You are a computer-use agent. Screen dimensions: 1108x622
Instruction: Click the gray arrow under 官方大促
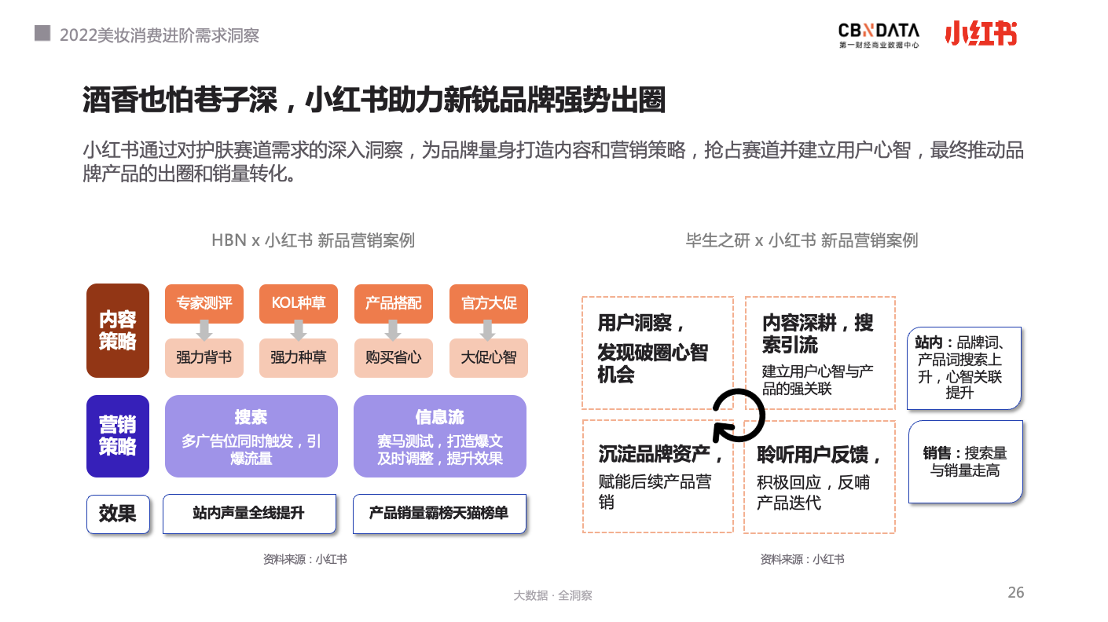pyautogui.click(x=488, y=330)
